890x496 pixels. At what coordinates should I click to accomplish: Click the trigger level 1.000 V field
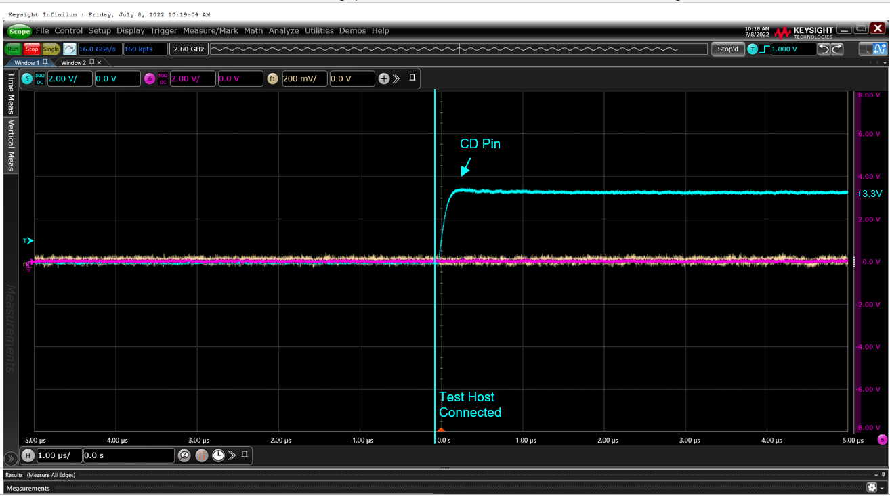click(792, 49)
